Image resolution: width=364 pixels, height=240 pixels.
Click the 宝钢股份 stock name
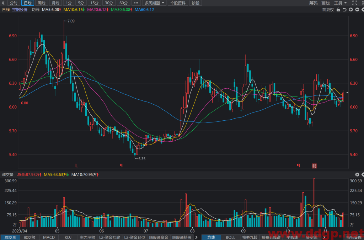[x=20, y=10]
